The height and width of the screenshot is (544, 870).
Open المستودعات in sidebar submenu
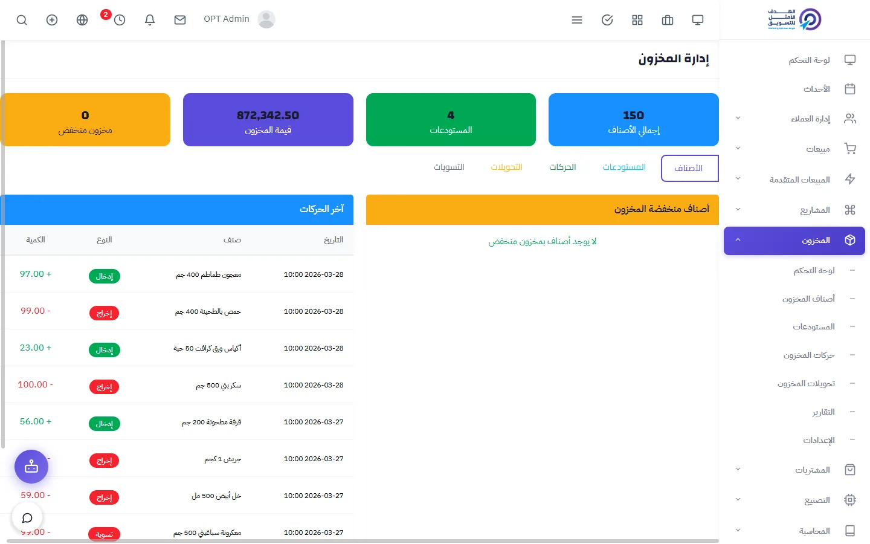814,326
